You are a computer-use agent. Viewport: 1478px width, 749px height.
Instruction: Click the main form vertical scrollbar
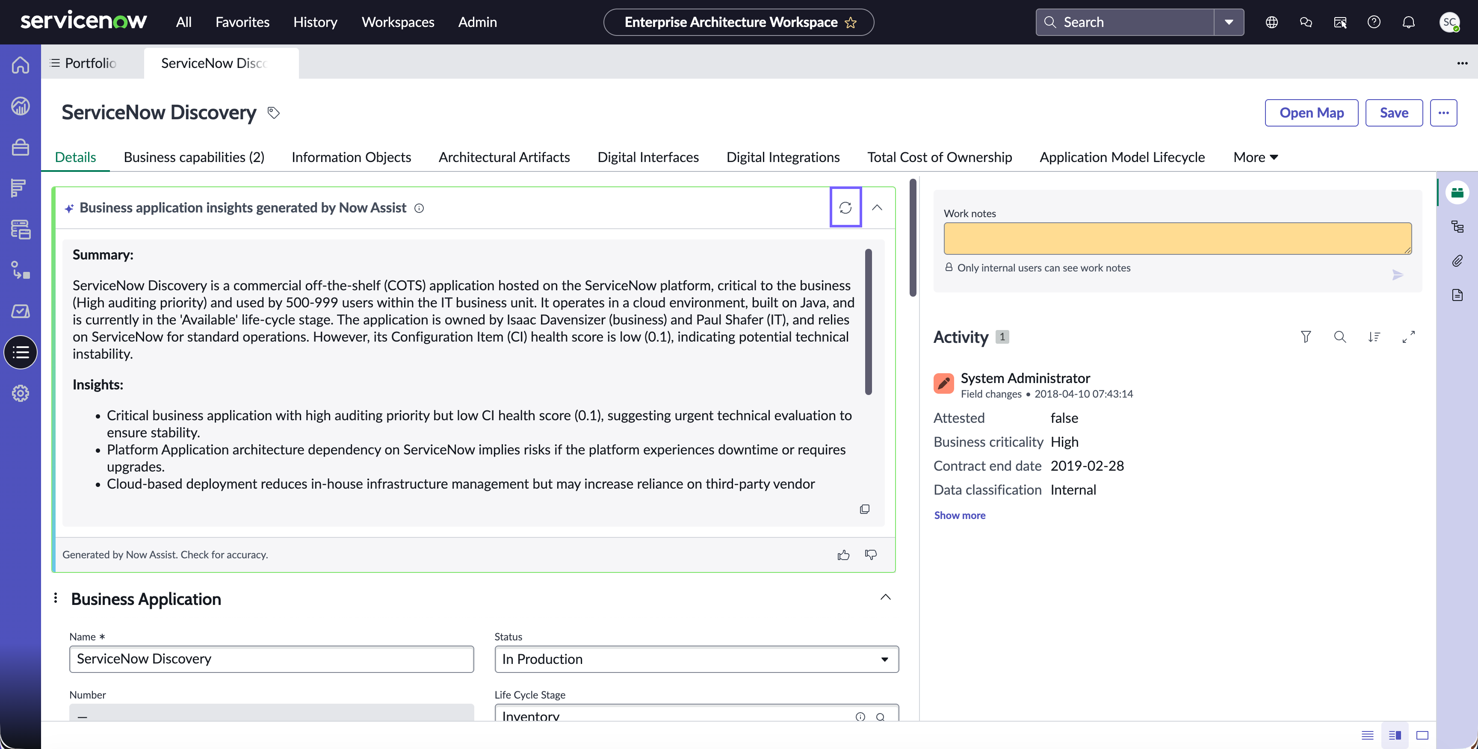pyautogui.click(x=913, y=238)
